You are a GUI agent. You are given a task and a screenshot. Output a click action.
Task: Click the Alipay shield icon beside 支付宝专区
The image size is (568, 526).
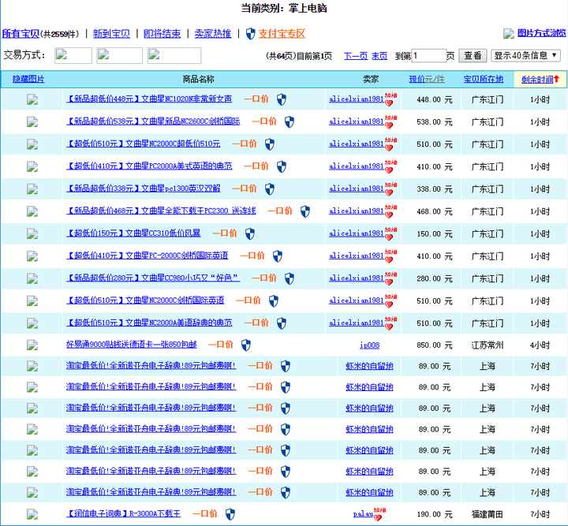point(251,34)
